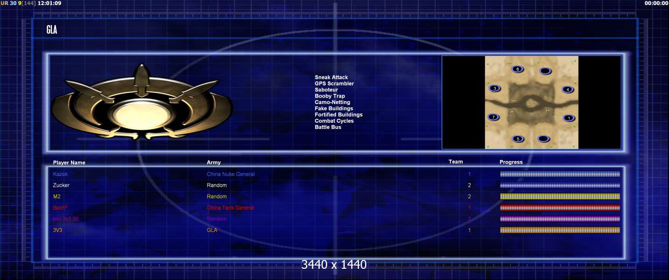Click the unnumbered start marker beside marker 6

coord(544,71)
